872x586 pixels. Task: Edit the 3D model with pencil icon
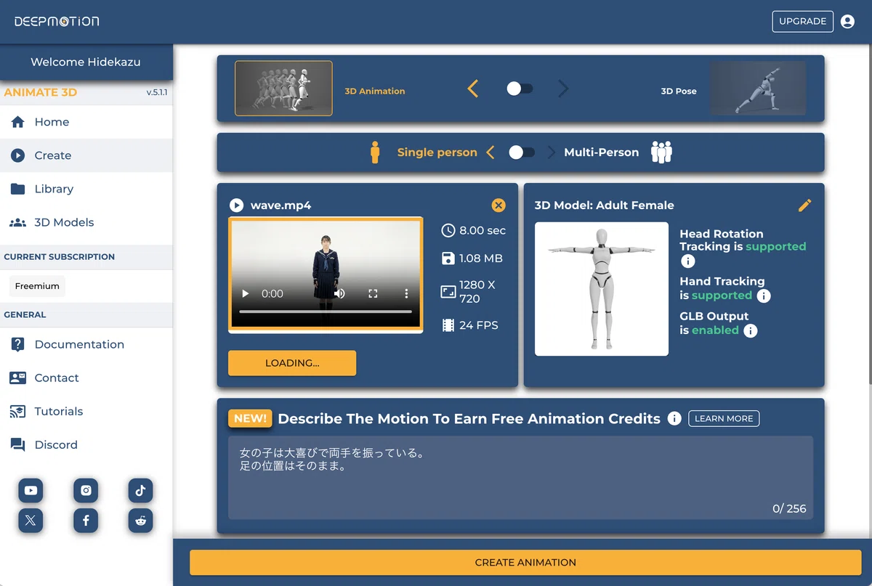[804, 205]
